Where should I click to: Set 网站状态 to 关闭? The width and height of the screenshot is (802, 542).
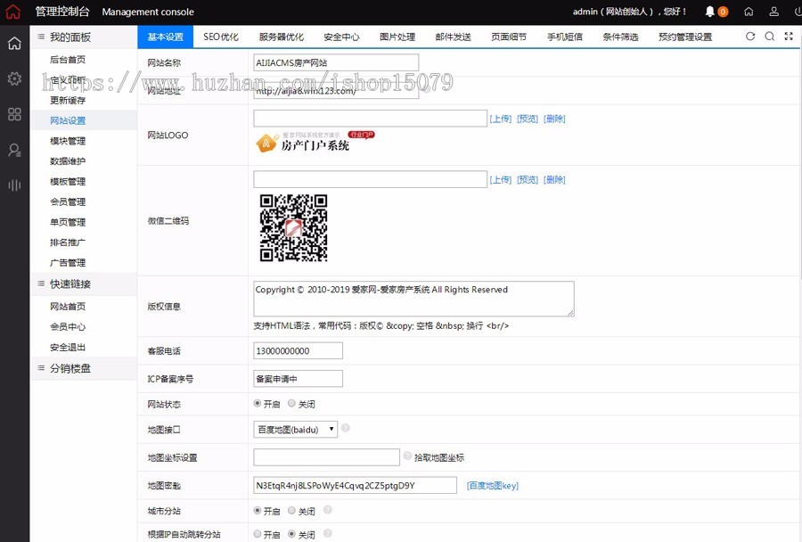[291, 404]
